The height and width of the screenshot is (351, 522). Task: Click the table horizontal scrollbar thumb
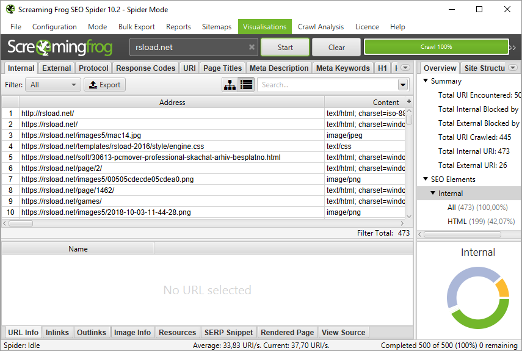(x=21, y=223)
